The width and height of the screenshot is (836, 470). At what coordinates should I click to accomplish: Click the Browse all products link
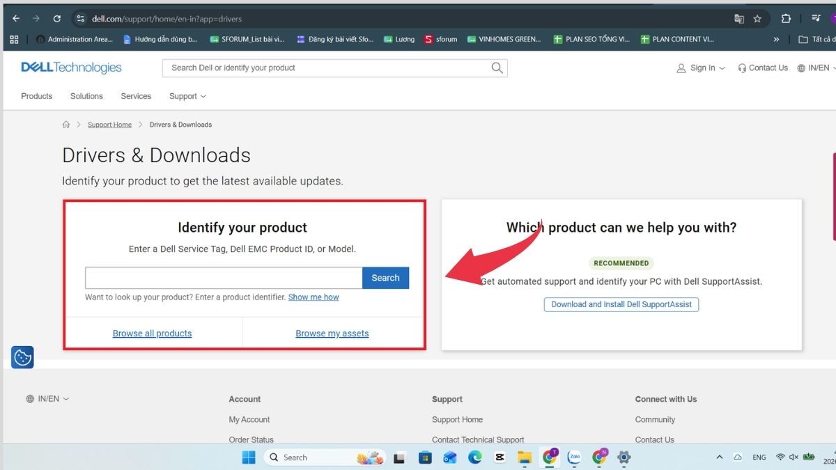coord(152,334)
